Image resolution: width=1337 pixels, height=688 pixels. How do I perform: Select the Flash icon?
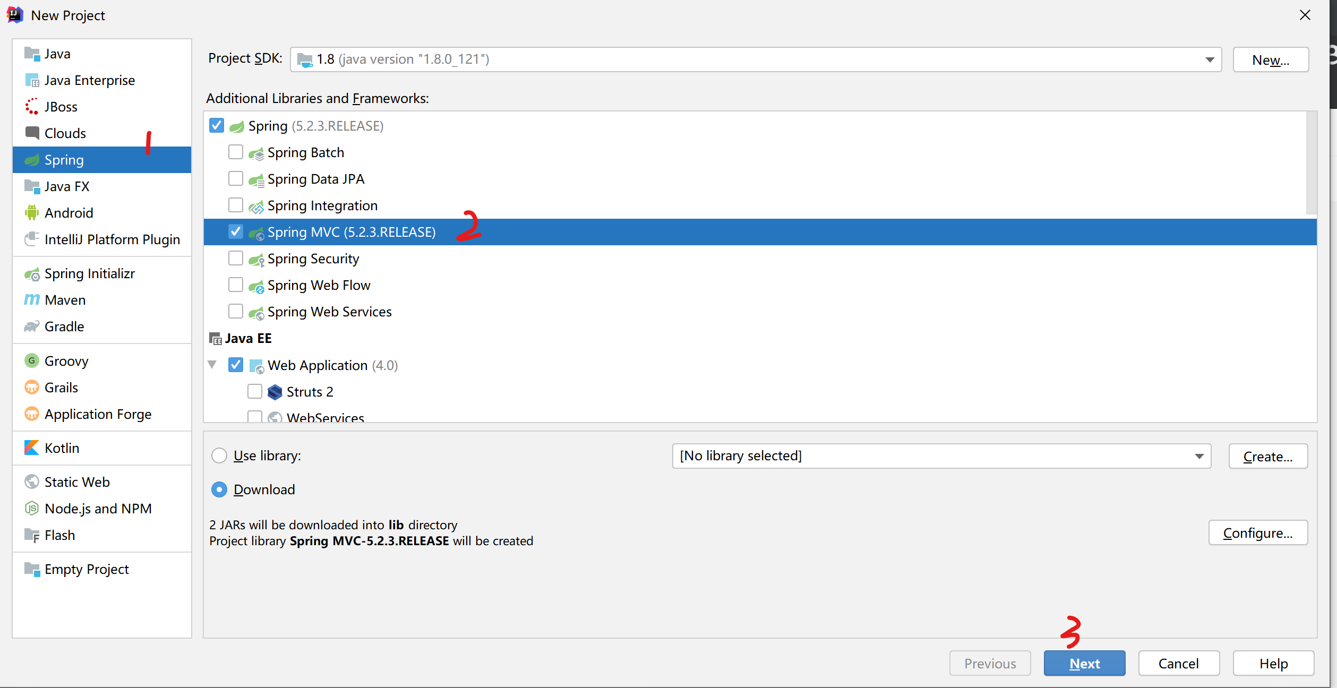pos(32,536)
